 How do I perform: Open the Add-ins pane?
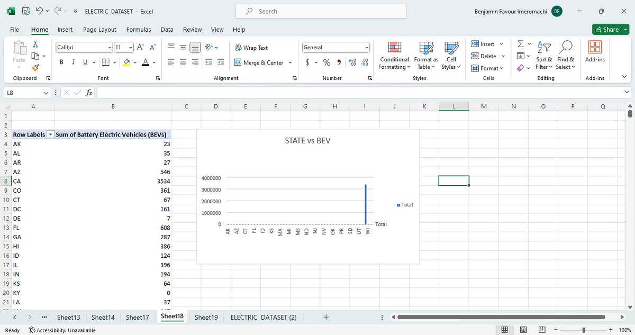pos(595,51)
